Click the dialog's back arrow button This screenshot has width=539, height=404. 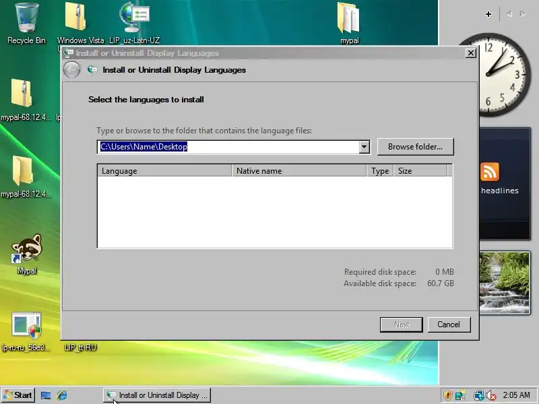(x=72, y=70)
